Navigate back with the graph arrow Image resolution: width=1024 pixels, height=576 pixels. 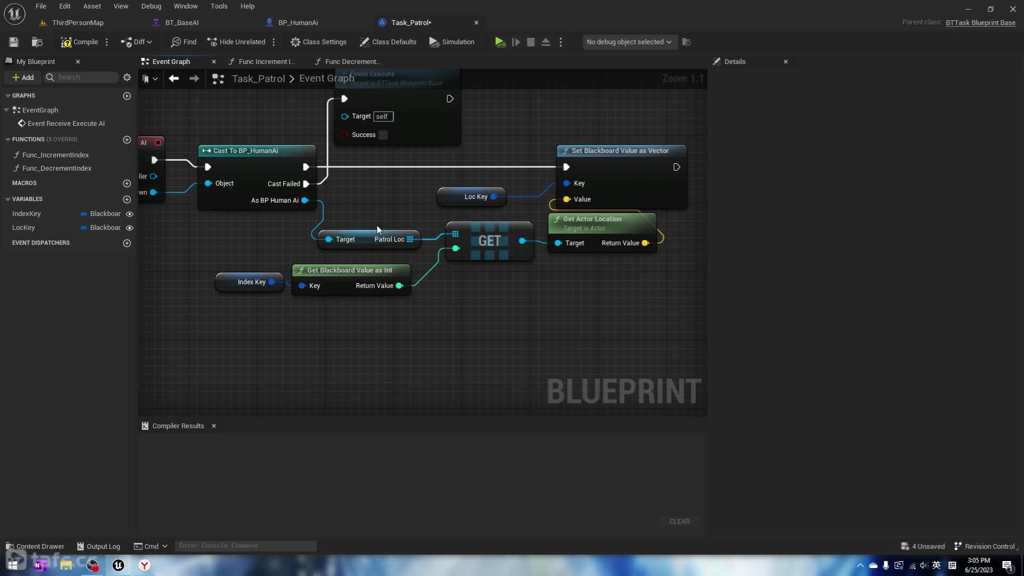173,79
